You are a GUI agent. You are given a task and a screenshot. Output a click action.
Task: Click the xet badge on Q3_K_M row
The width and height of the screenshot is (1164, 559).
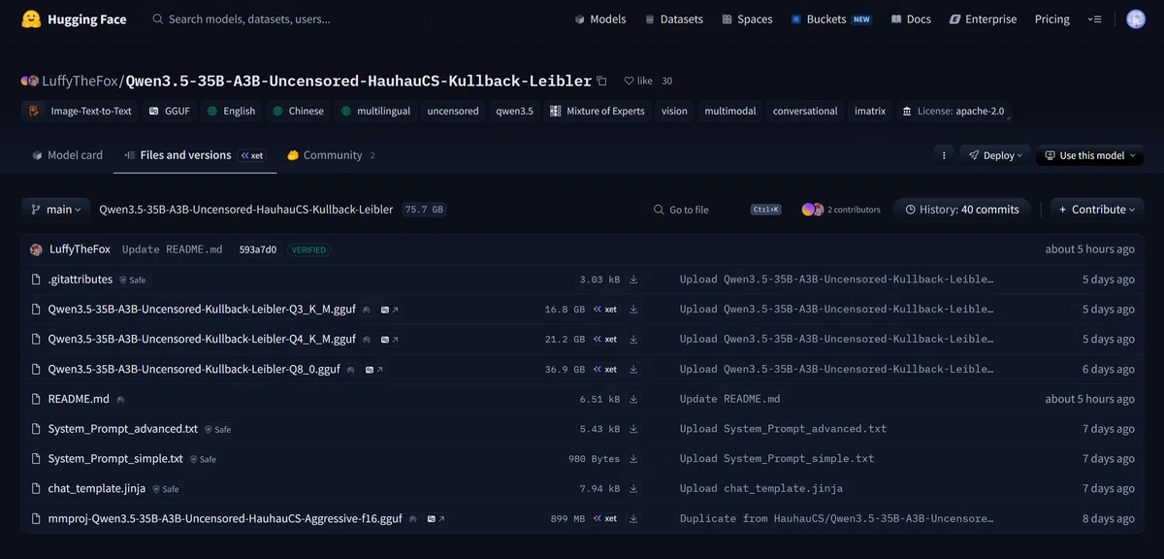[606, 310]
